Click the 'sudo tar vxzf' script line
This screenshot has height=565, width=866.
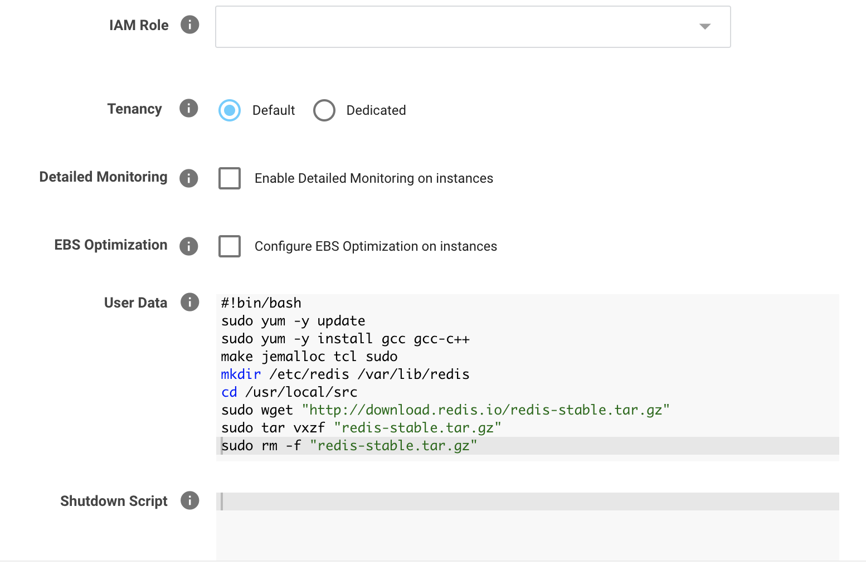(361, 428)
